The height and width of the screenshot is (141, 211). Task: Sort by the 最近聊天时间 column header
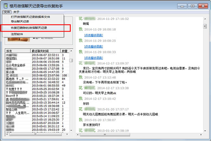[x=45, y=51]
